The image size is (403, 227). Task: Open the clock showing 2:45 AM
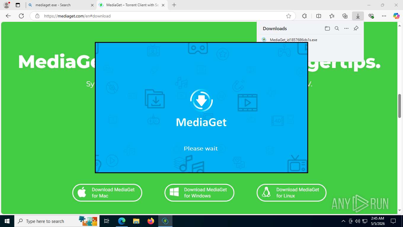pos(378,221)
